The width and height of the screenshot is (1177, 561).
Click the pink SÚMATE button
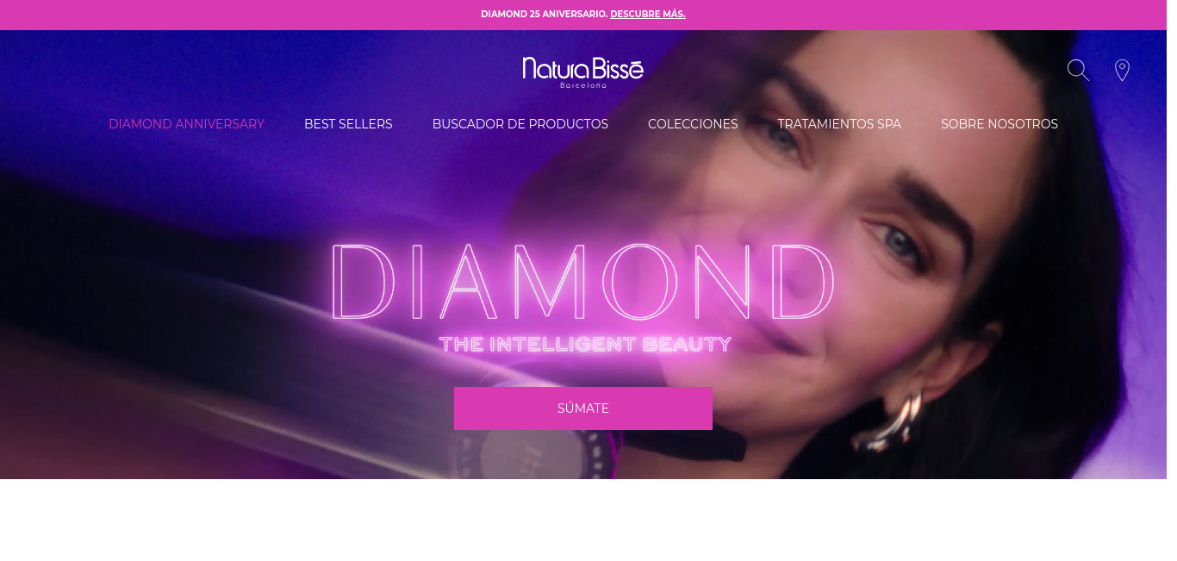pyautogui.click(x=583, y=408)
